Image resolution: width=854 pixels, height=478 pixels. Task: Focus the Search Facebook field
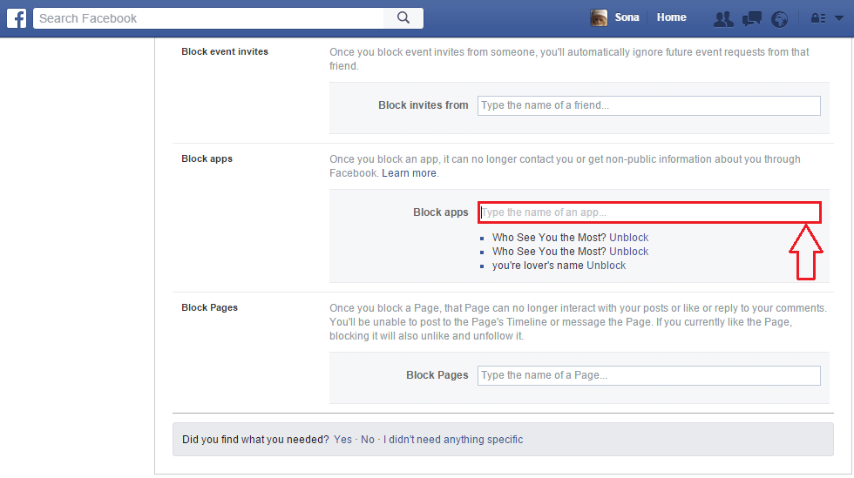(x=208, y=18)
